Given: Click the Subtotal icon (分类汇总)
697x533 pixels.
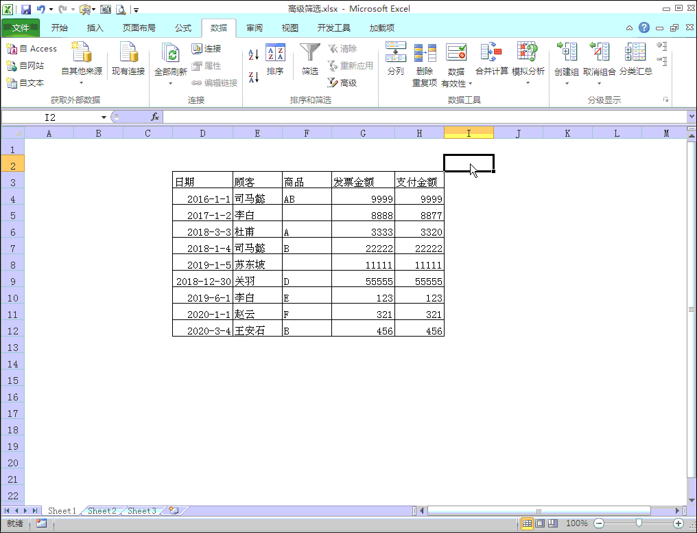Looking at the screenshot, I should tap(636, 59).
